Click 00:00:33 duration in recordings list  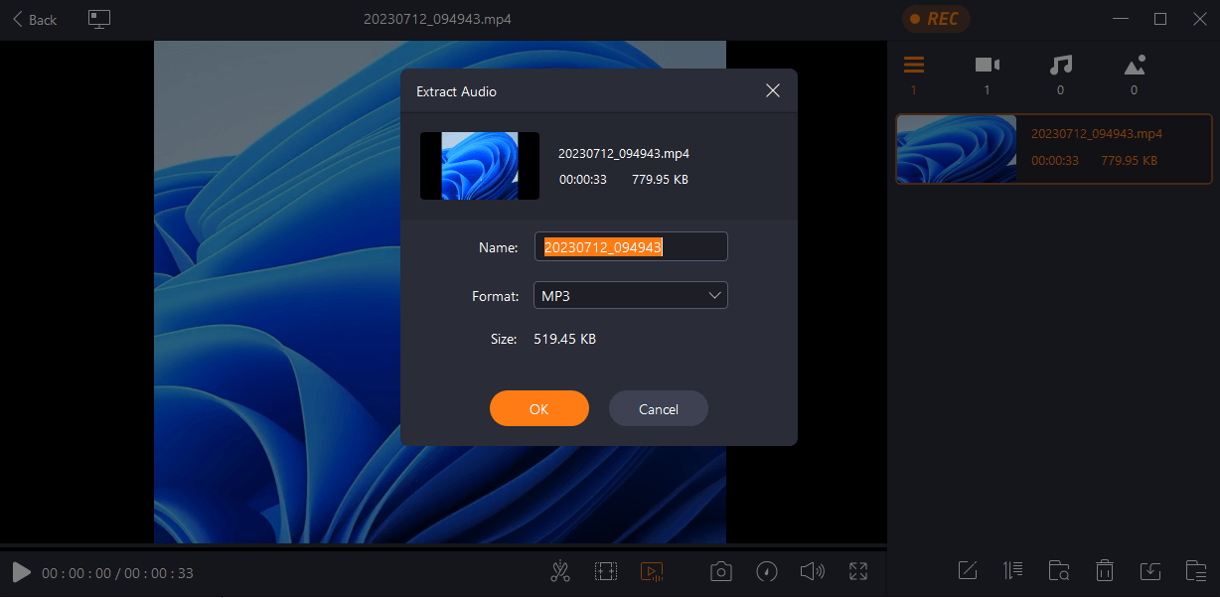point(1055,160)
